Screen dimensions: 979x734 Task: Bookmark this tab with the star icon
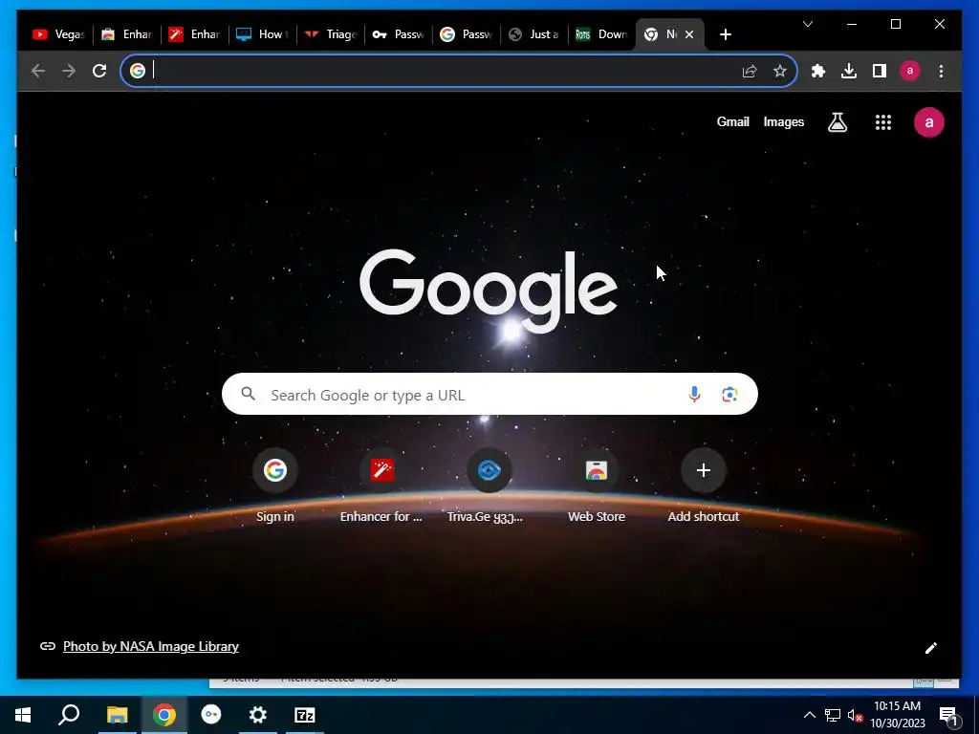click(780, 71)
